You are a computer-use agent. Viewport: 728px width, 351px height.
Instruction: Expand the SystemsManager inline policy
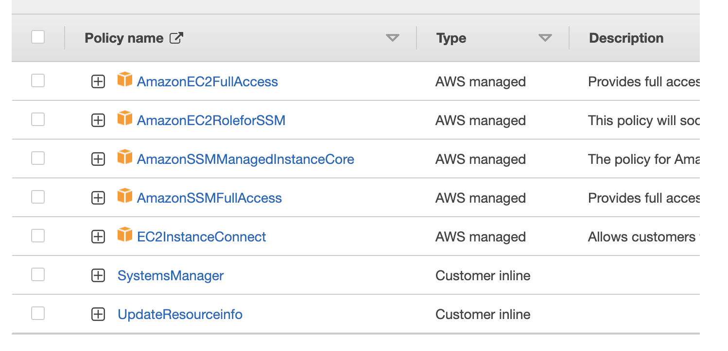(98, 275)
